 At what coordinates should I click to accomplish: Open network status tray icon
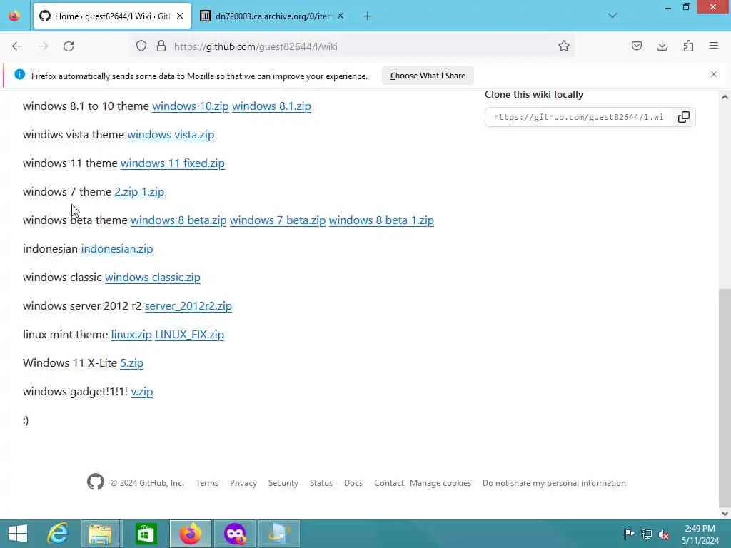coord(647,534)
